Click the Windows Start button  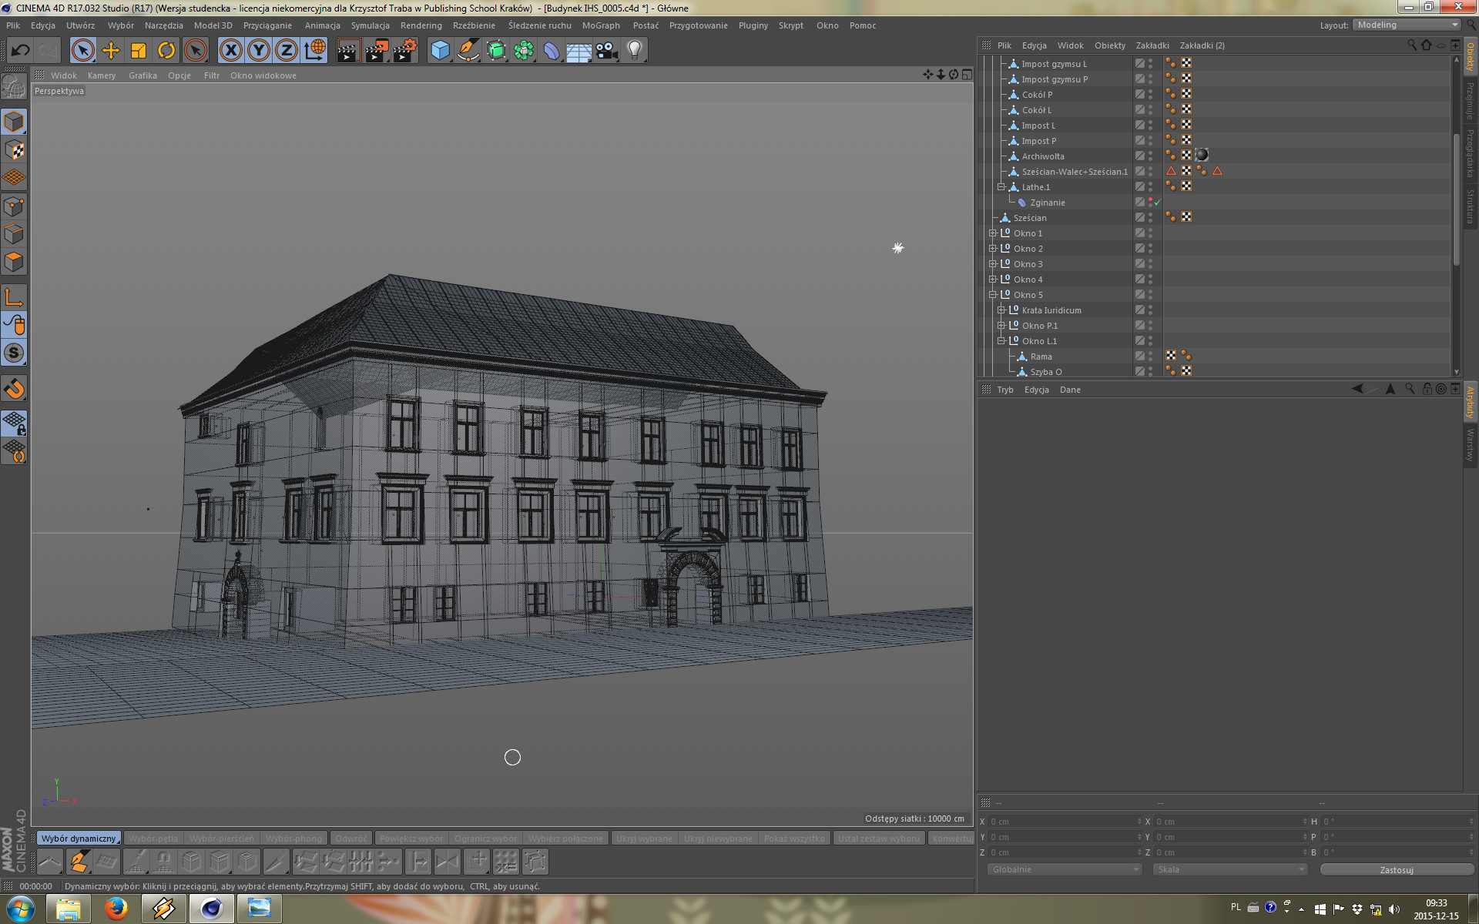click(21, 909)
